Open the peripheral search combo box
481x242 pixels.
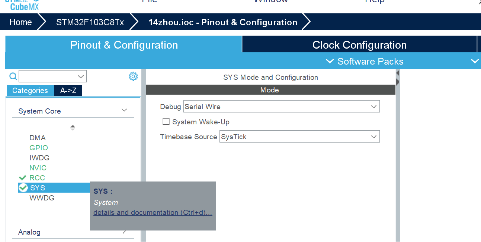pyautogui.click(x=52, y=76)
